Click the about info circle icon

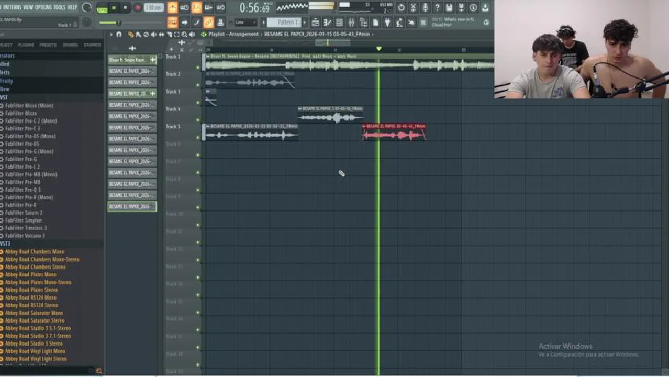(473, 7)
